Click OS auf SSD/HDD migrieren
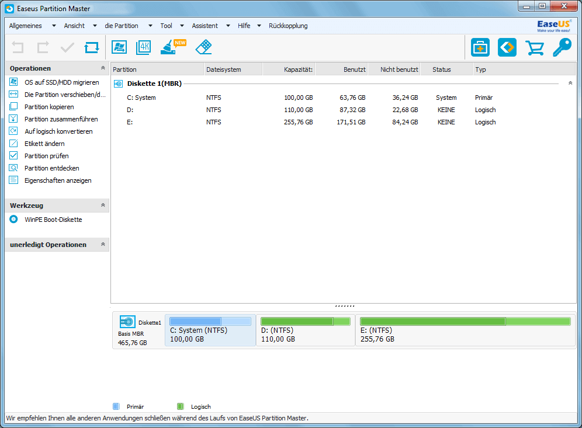 (61, 82)
